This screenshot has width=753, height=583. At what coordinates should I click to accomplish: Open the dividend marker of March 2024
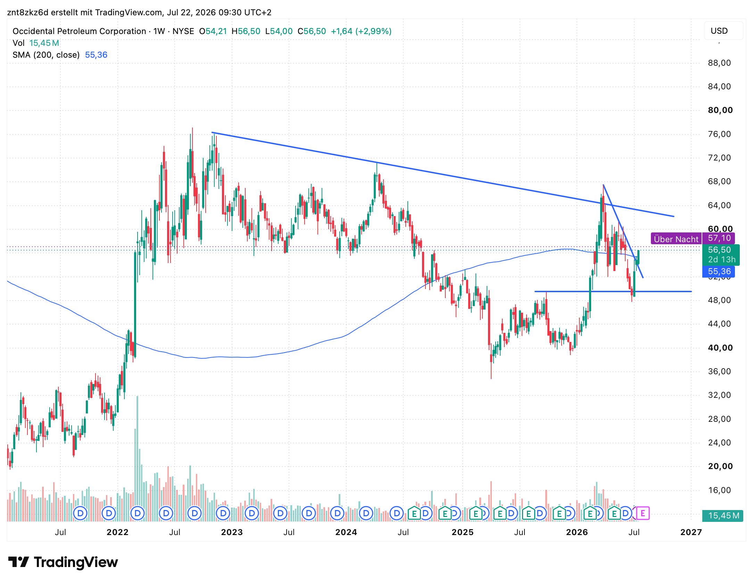click(x=366, y=513)
